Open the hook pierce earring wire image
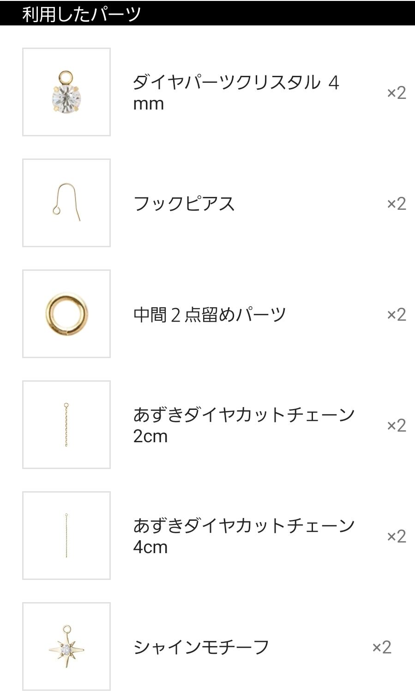This screenshot has height=695, width=415. pos(66,203)
